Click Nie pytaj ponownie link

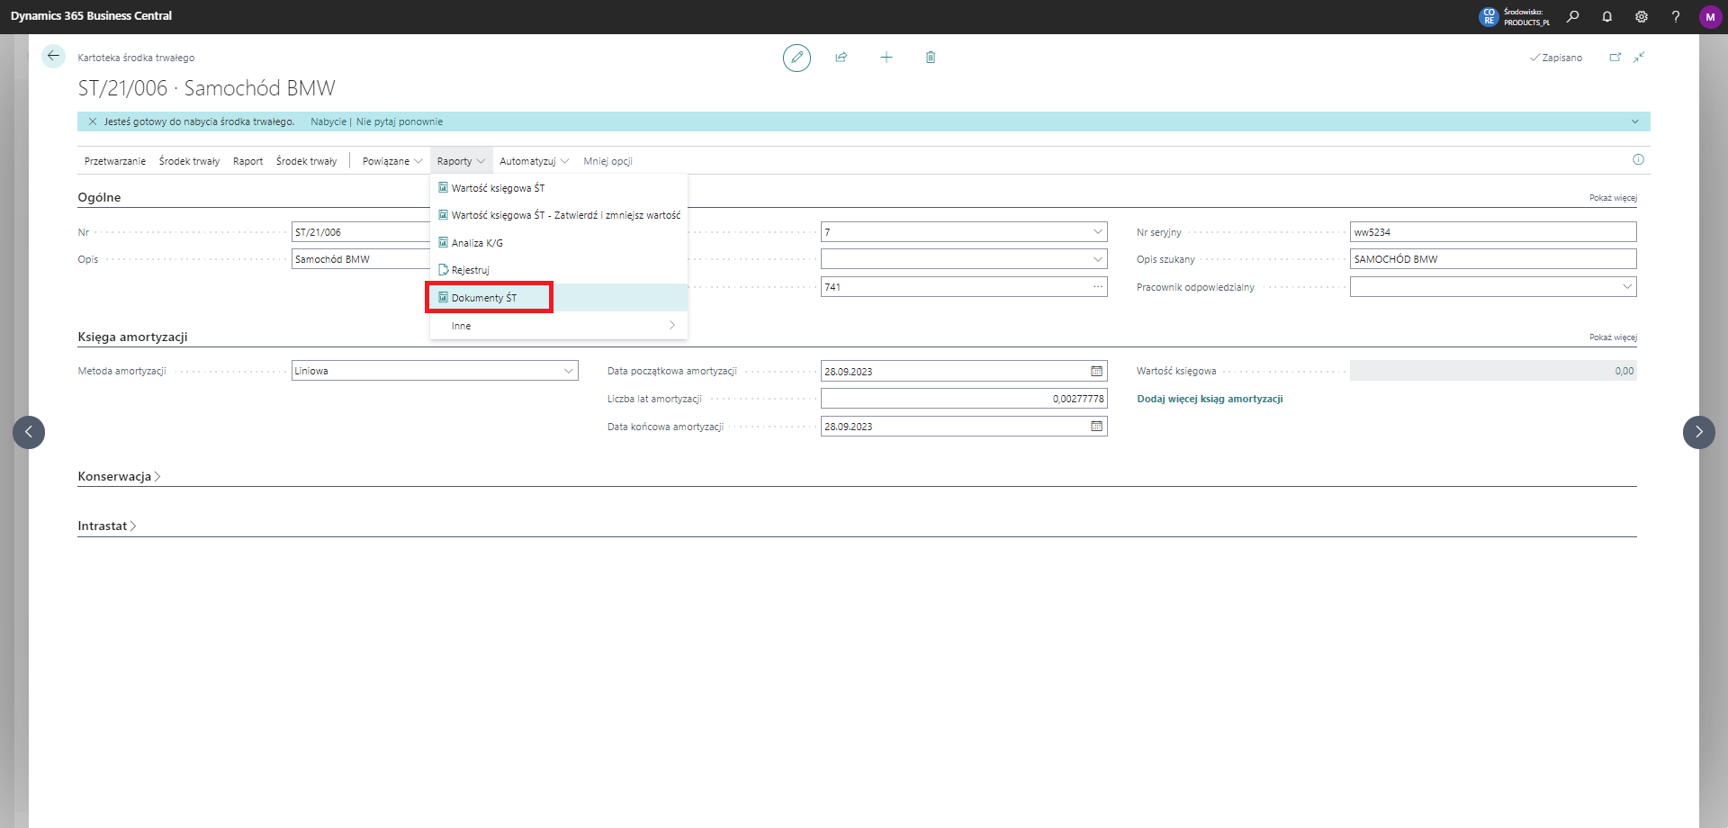point(400,121)
